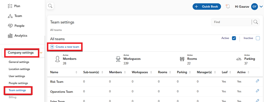Screen dimensions: 264x102
Task: Open People in the sidebar
Action: [x=19, y=26]
